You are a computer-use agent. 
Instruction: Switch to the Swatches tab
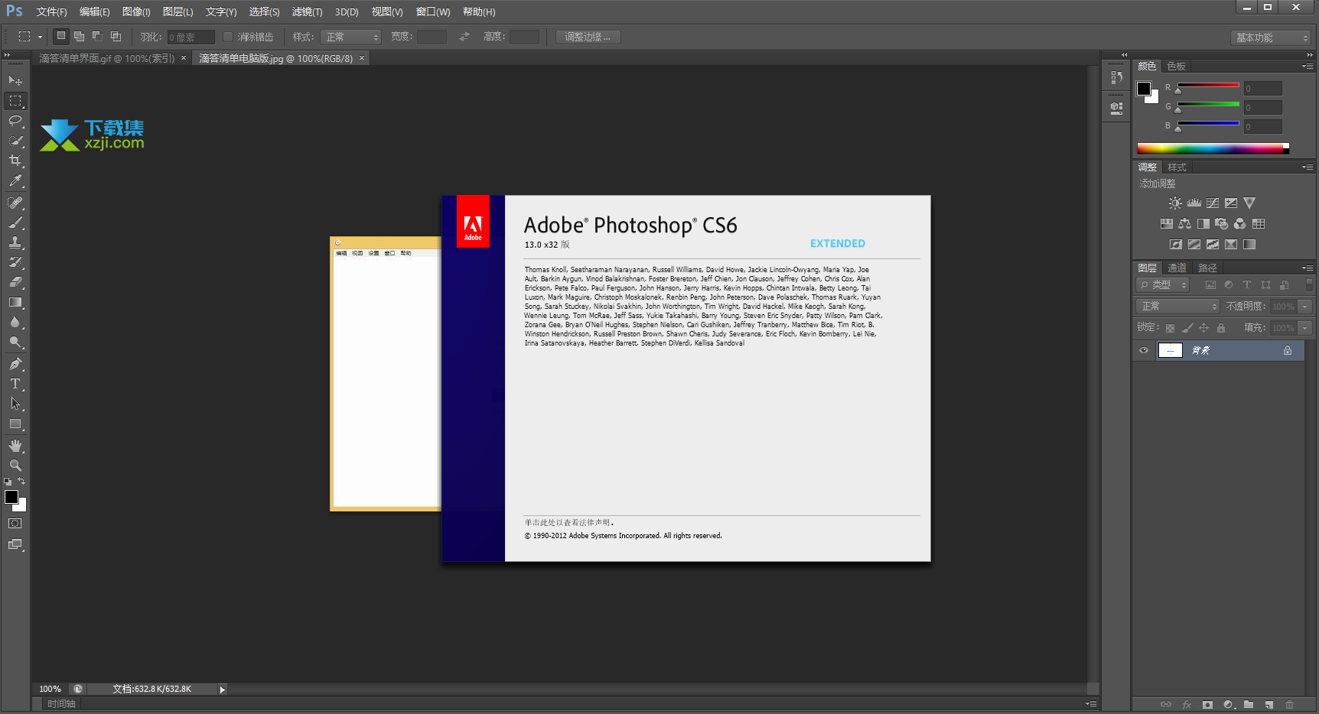coord(1176,67)
